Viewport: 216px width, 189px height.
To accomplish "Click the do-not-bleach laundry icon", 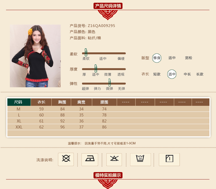I will [x=66, y=159].
